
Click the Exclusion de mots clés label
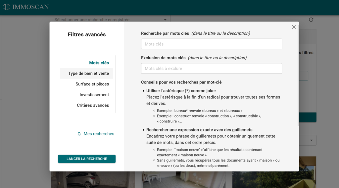(163, 58)
